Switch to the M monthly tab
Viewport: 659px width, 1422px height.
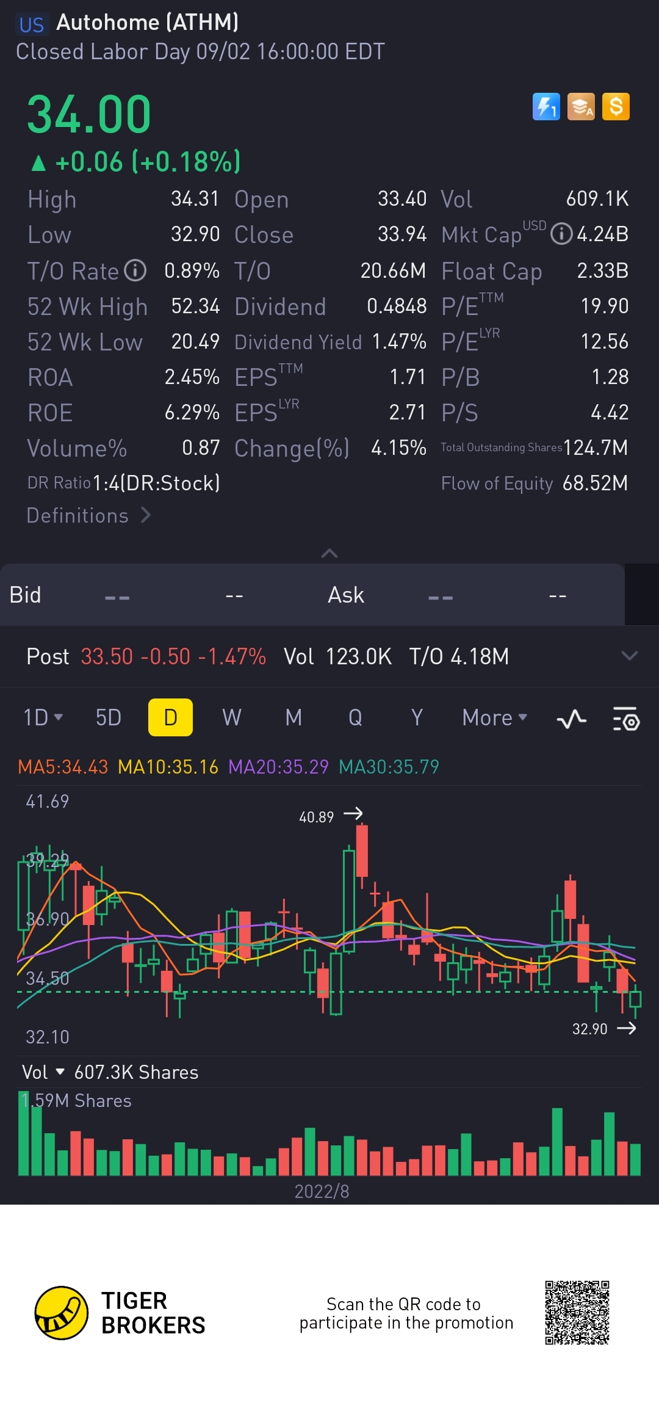[x=293, y=717]
